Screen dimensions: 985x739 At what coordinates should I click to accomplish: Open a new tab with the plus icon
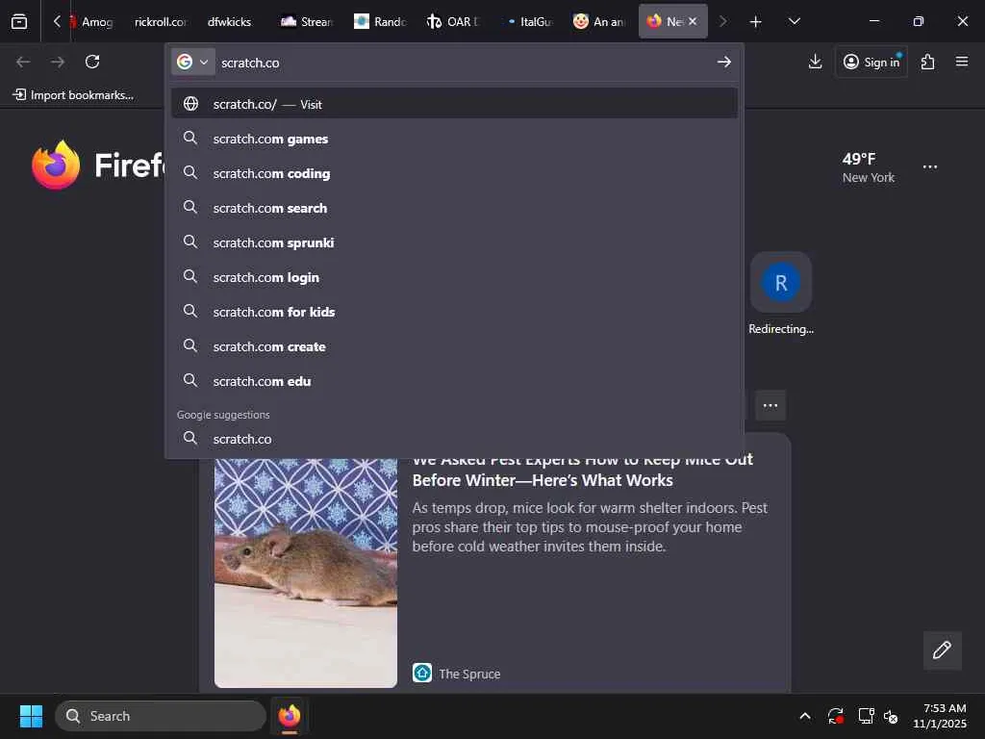click(x=756, y=22)
